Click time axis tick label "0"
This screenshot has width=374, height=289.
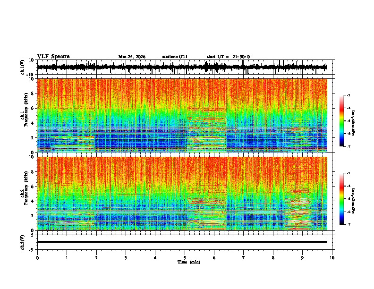(x=37, y=257)
